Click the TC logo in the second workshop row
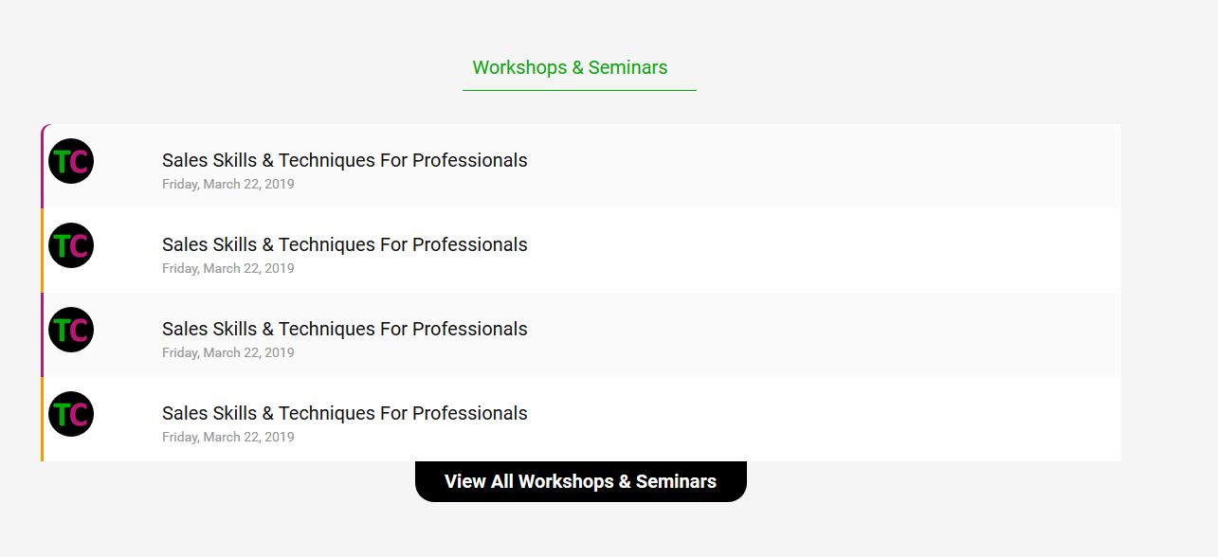This screenshot has height=557, width=1218. (71, 245)
